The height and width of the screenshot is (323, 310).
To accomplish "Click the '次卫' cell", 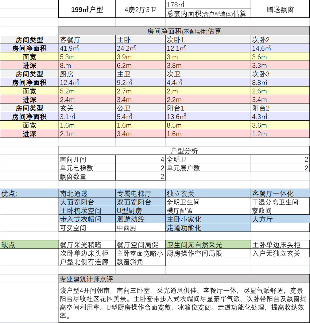I will point(208,74).
